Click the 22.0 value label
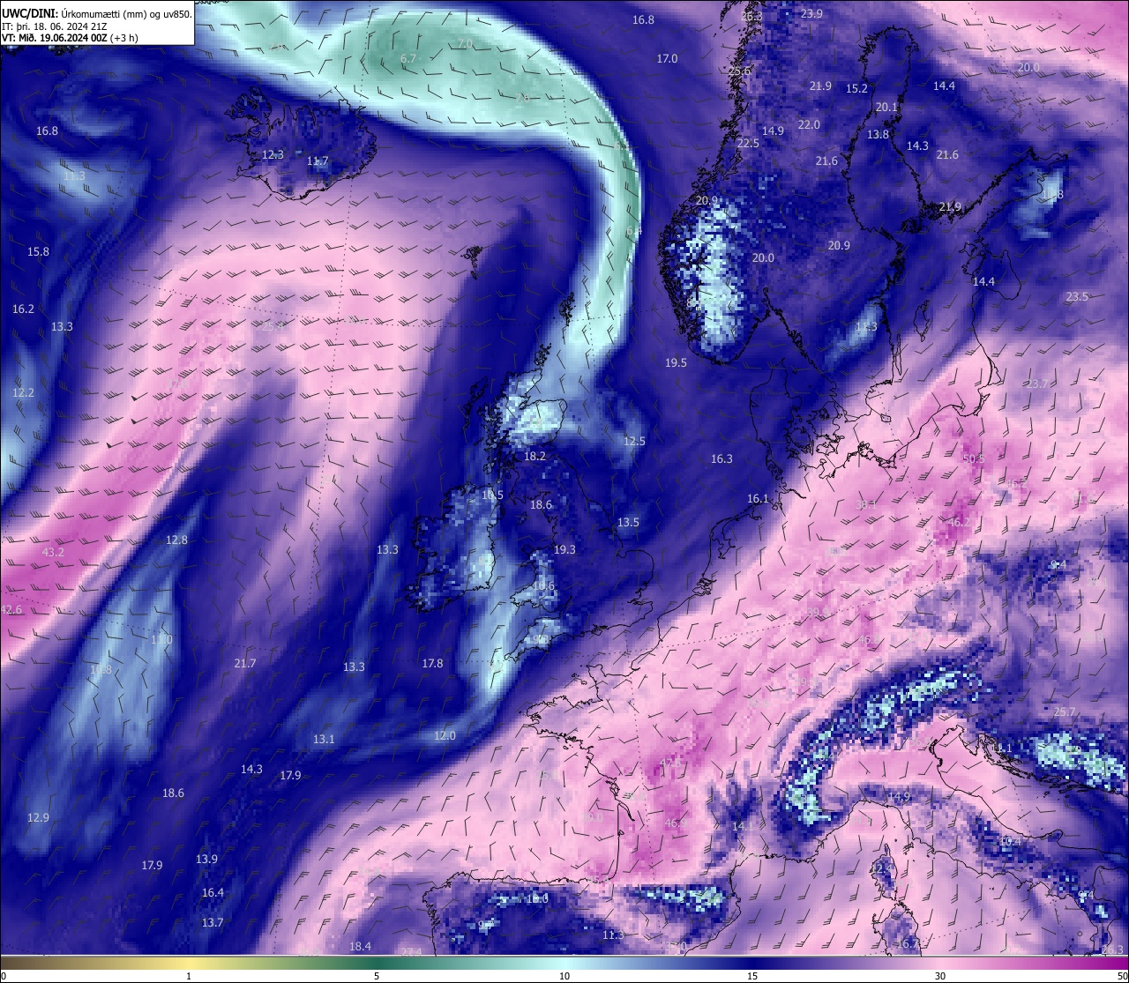The image size is (1129, 983). coord(809,124)
